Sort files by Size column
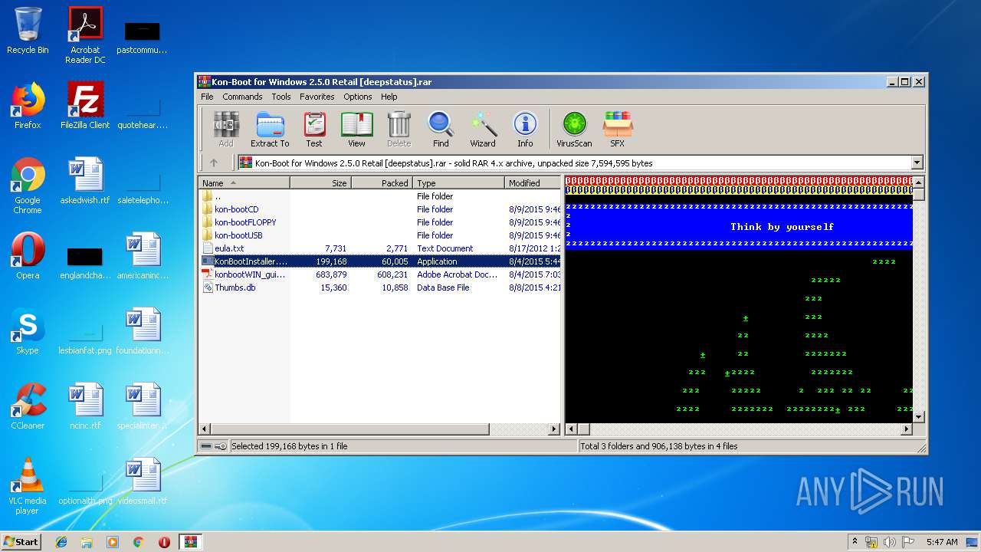 321,183
